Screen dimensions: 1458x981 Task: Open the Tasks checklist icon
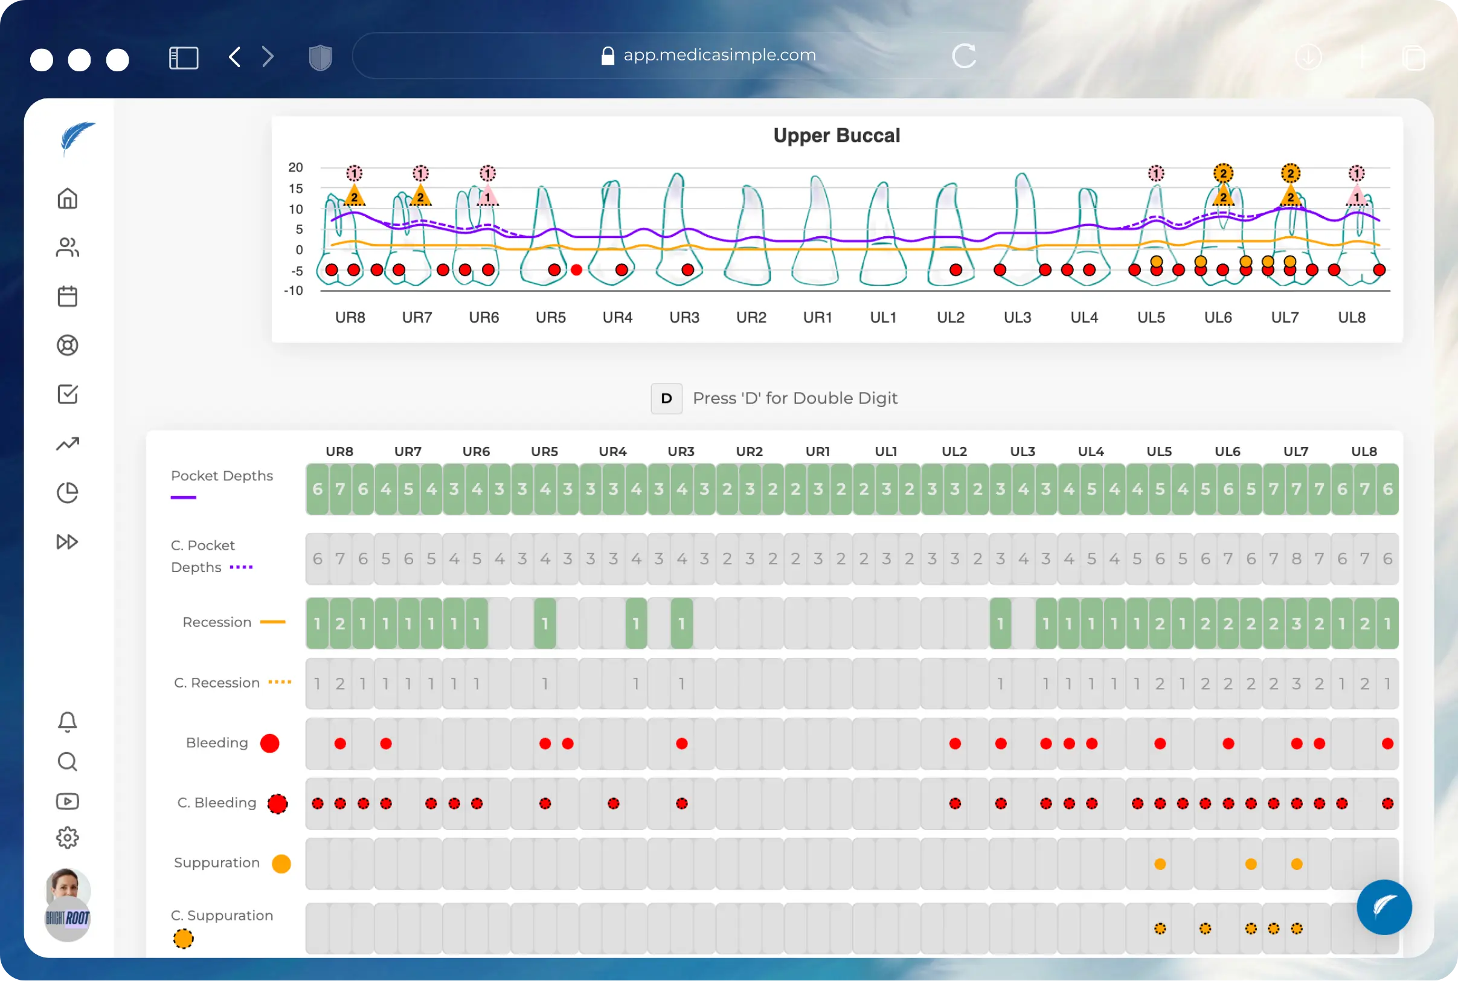click(68, 394)
